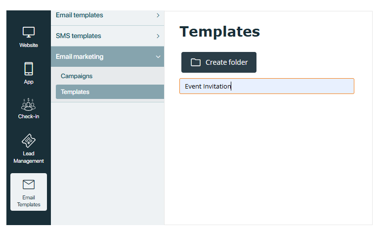This screenshot has width=382, height=234.
Task: Click the folder icon inside Create folder
Action: click(195, 62)
